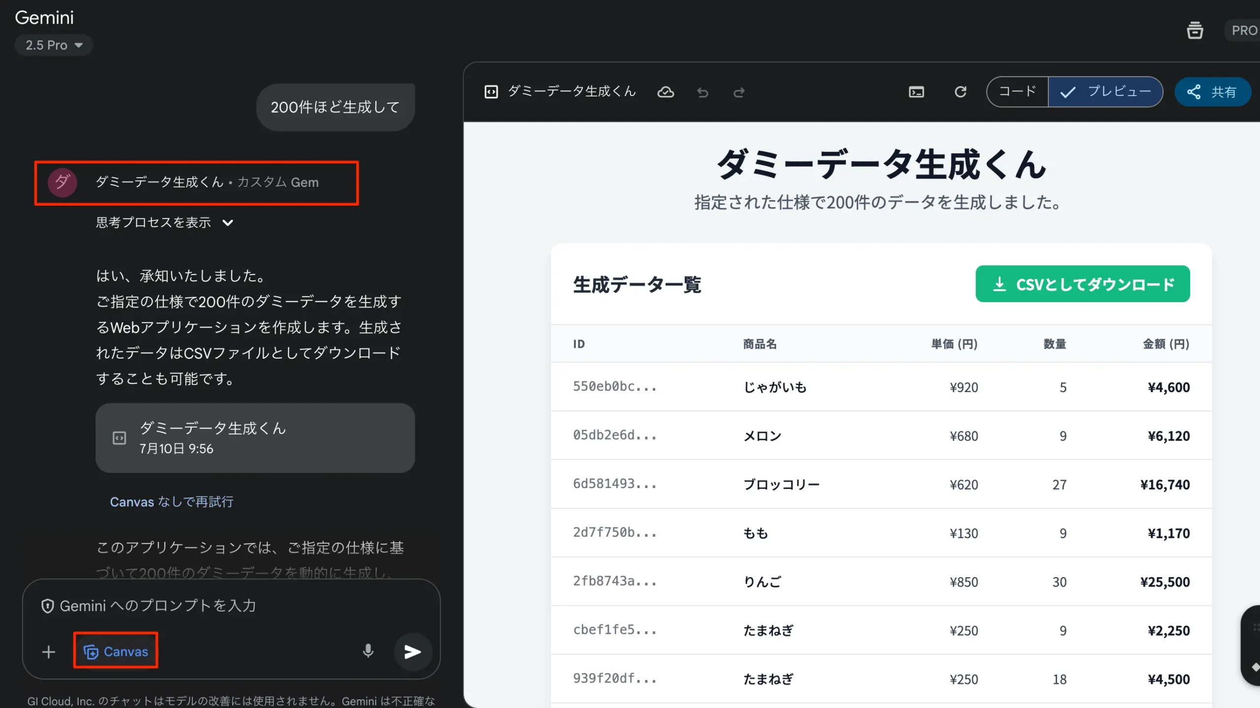Select the ID cell 550eb0bc...
1260x708 pixels.
(x=615, y=387)
